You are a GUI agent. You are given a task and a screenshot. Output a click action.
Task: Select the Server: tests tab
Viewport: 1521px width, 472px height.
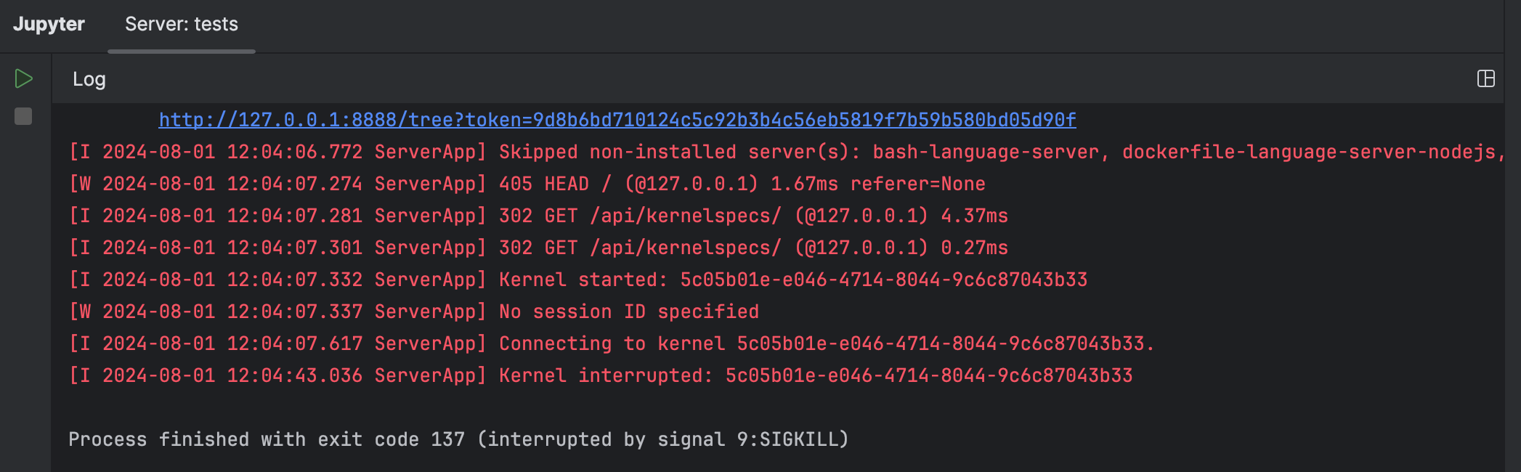(x=182, y=24)
